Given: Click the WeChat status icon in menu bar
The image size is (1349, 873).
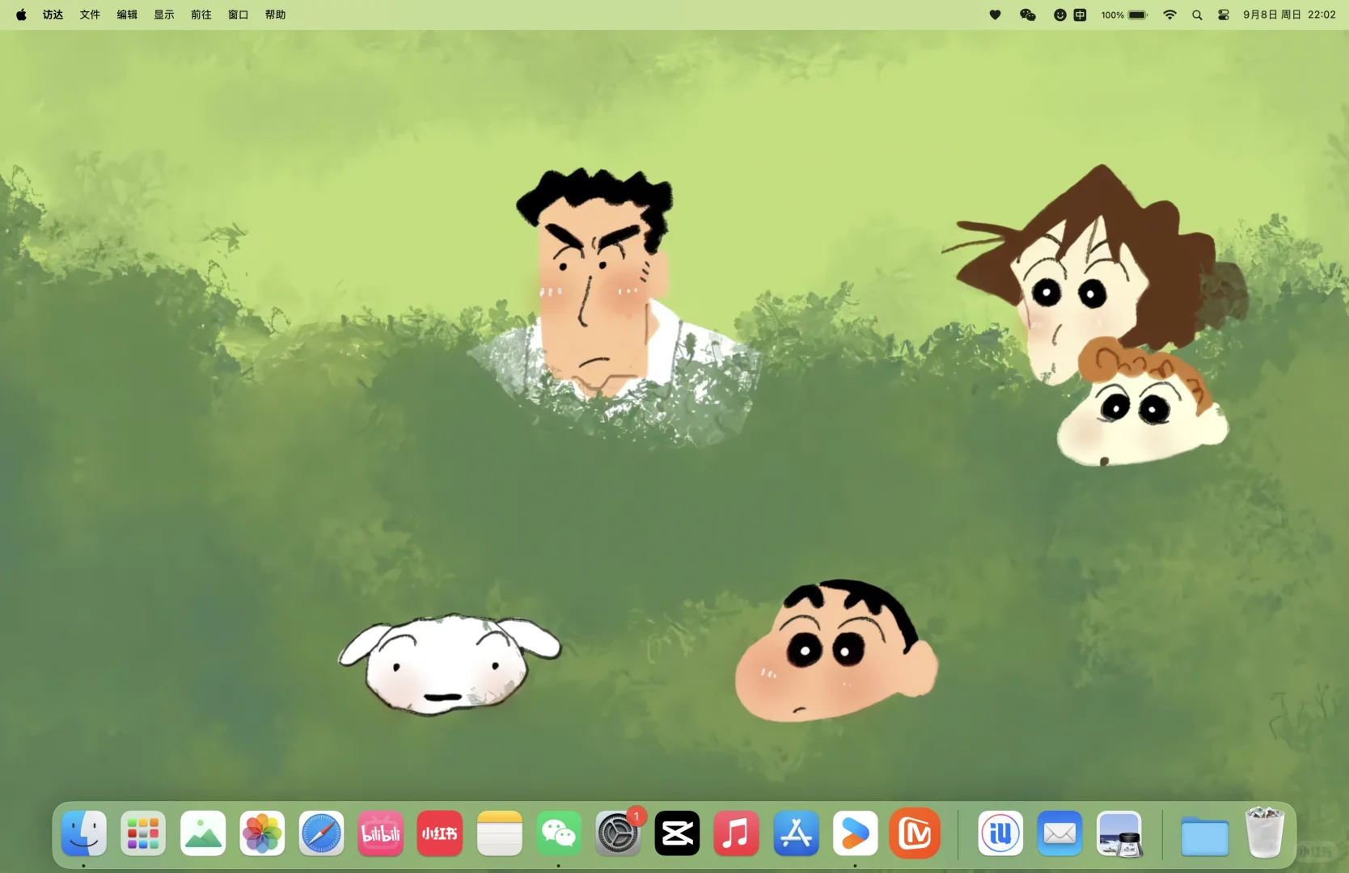Looking at the screenshot, I should click(x=1028, y=15).
